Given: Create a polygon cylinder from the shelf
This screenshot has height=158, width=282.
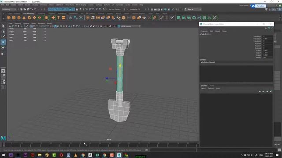Looking at the screenshot, I should [x=19, y=18].
